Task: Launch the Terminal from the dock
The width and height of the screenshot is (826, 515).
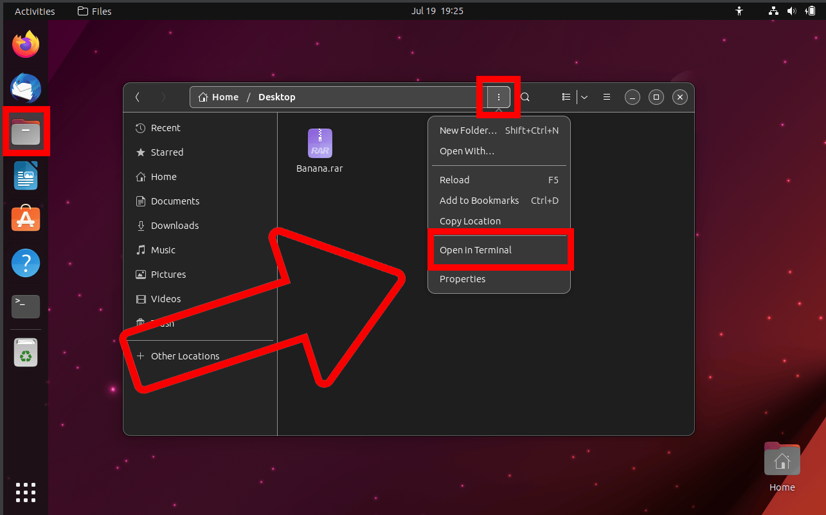Action: click(25, 307)
